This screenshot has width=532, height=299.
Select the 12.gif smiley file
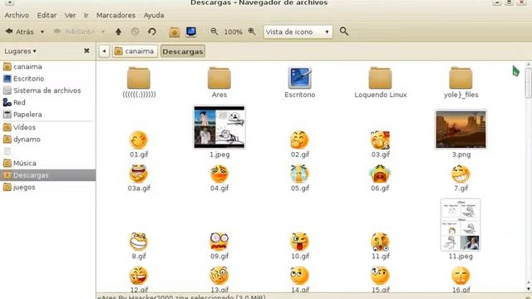pyautogui.click(x=139, y=279)
